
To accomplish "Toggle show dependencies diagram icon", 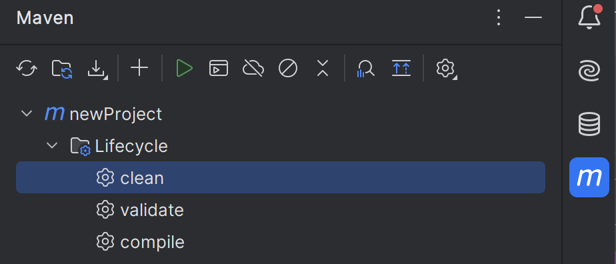I will point(401,69).
